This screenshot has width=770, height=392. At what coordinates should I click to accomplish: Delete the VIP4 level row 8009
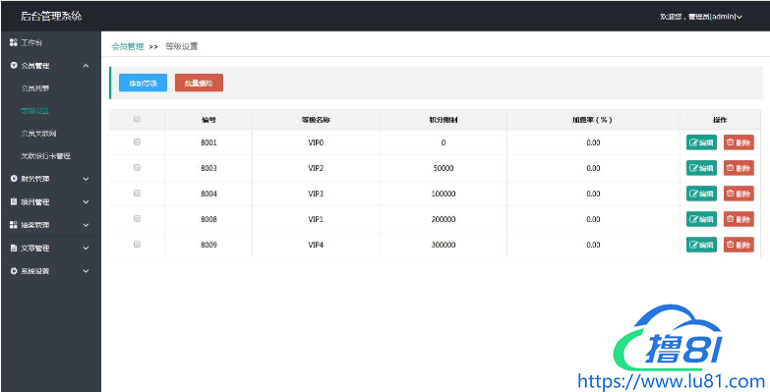coord(739,245)
